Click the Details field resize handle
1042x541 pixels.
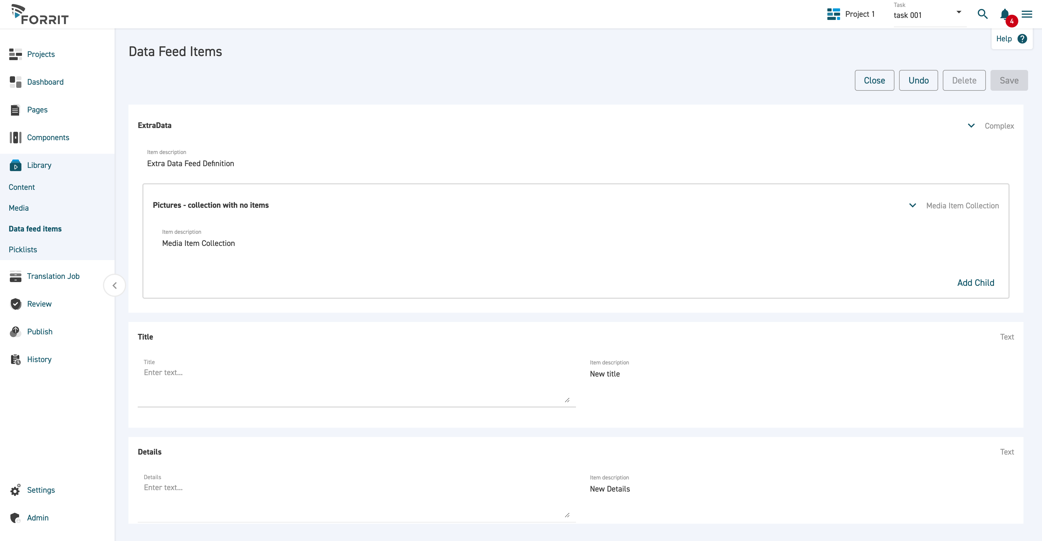click(x=567, y=515)
